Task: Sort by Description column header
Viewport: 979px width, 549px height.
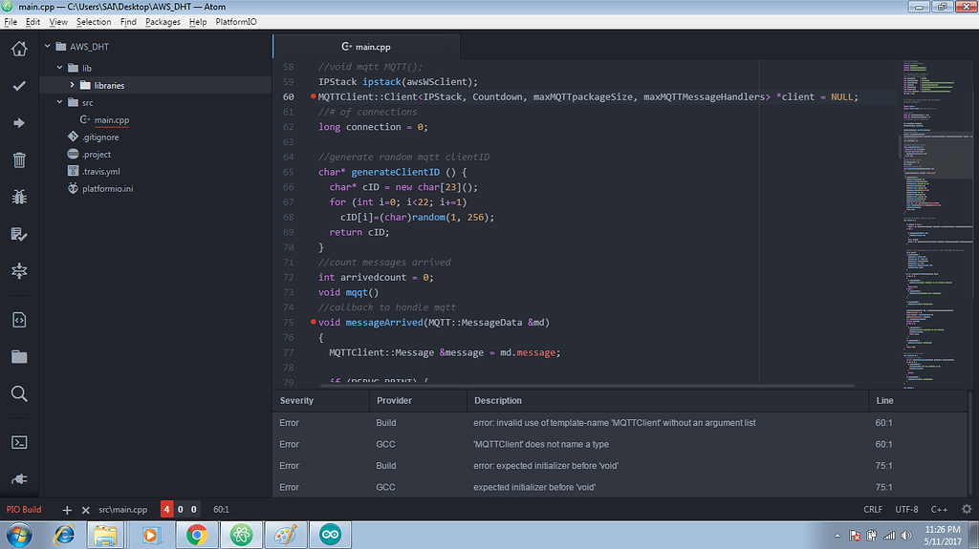Action: (x=667, y=400)
